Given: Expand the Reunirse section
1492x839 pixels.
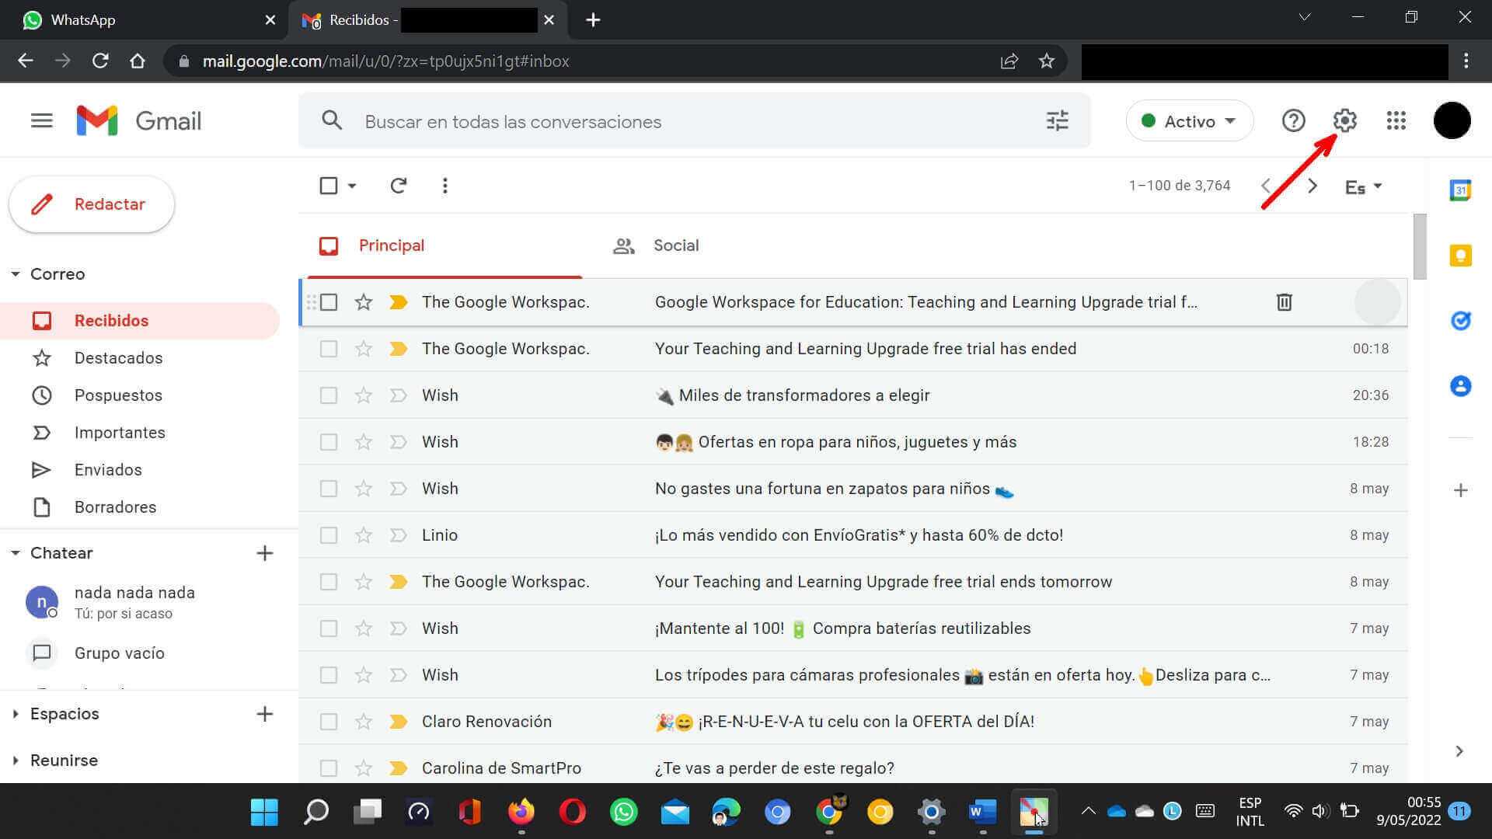Looking at the screenshot, I should (x=15, y=761).
